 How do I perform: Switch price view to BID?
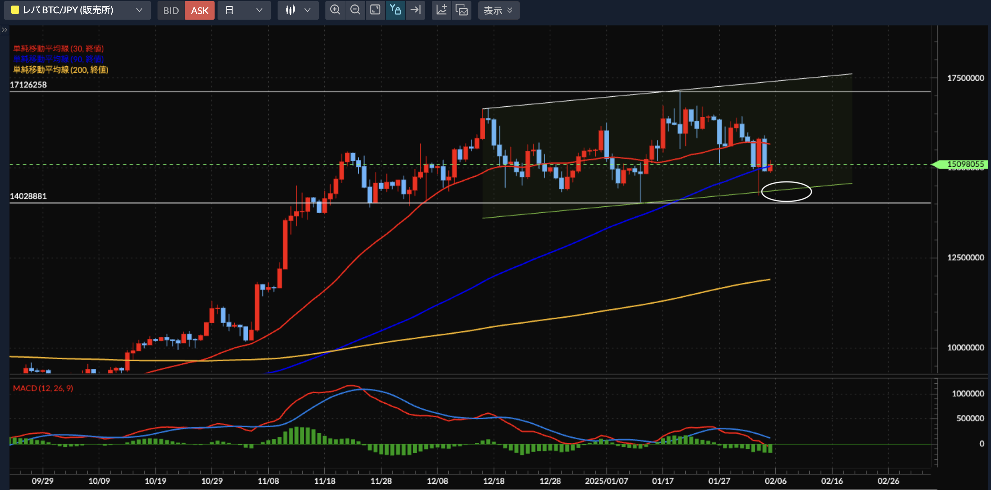[171, 10]
